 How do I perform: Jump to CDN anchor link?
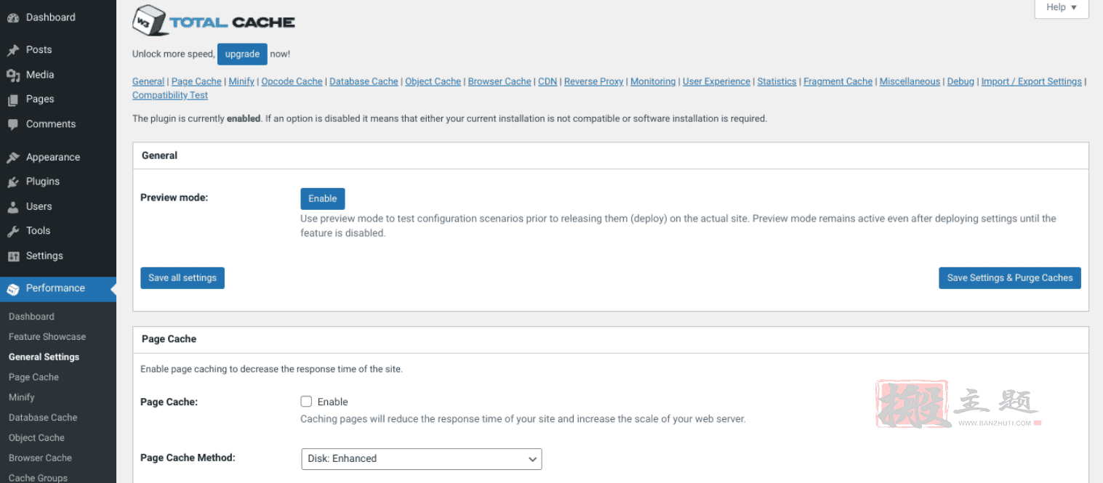point(548,82)
